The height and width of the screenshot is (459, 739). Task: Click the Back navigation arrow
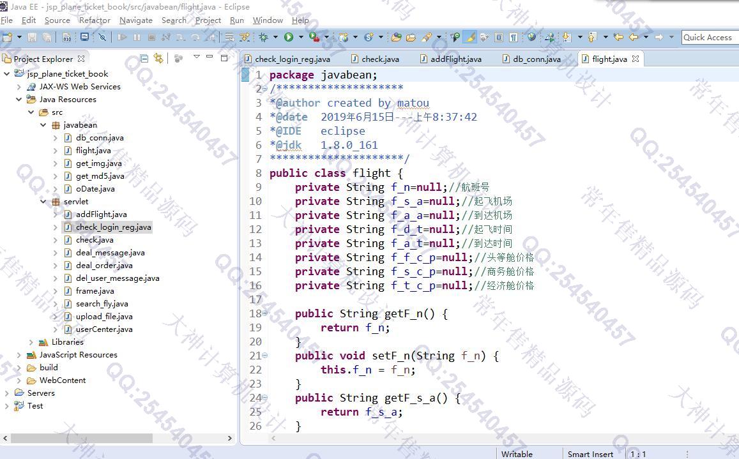634,37
